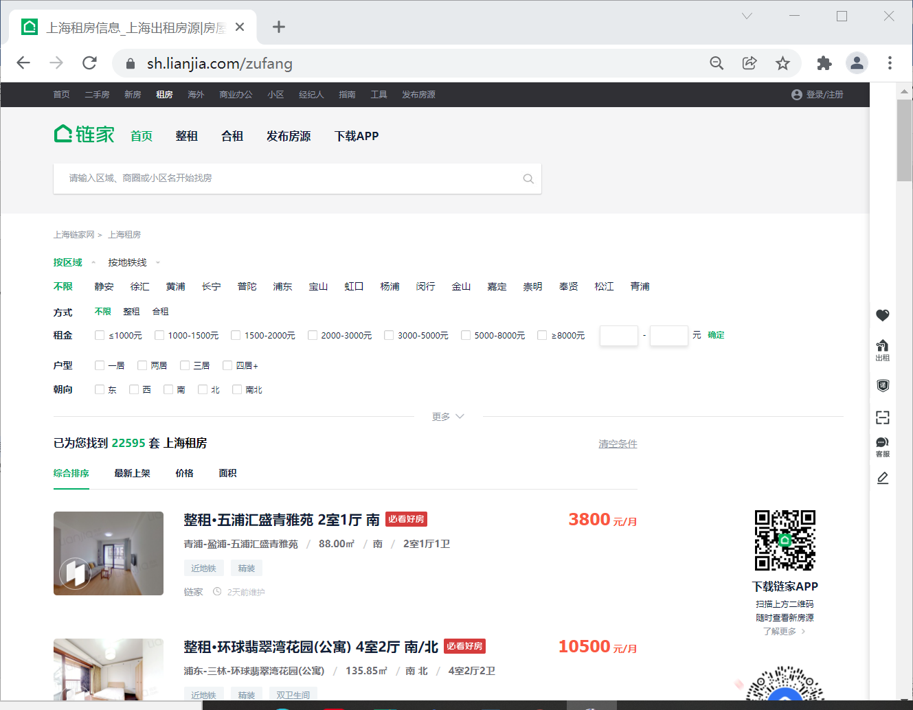The width and height of the screenshot is (913, 710).
Task: Open browser zoom magnifier icon
Action: (x=717, y=63)
